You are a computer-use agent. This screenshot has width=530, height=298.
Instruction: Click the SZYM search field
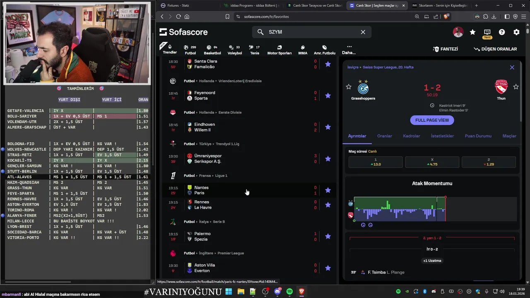[311, 32]
